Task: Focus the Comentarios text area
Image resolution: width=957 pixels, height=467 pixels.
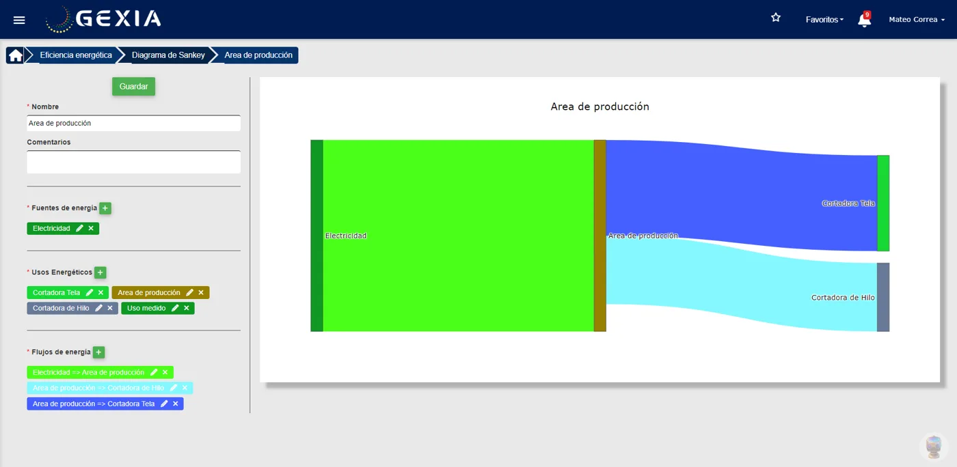Action: click(x=133, y=162)
